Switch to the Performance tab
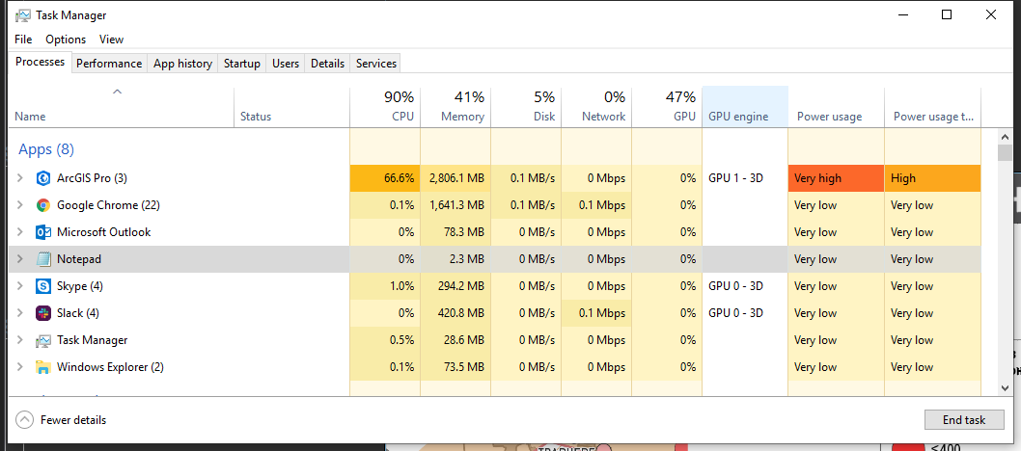Image resolution: width=1021 pixels, height=451 pixels. [x=109, y=64]
